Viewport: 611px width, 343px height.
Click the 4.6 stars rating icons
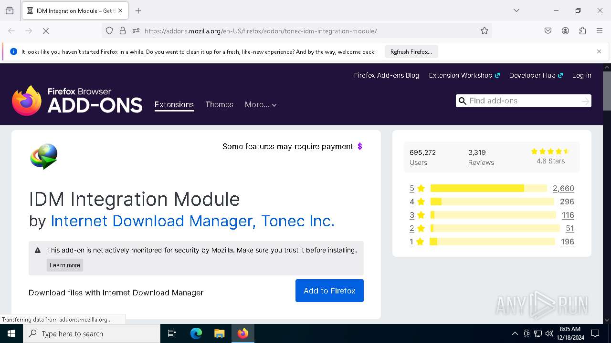click(x=550, y=151)
